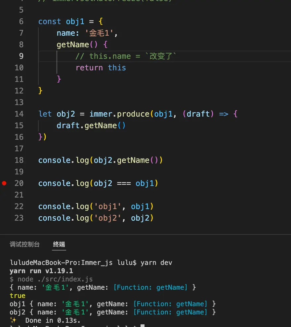Screen dimensions: 291x327
Task: Click the 'return this' statement
Action: [x=101, y=68]
